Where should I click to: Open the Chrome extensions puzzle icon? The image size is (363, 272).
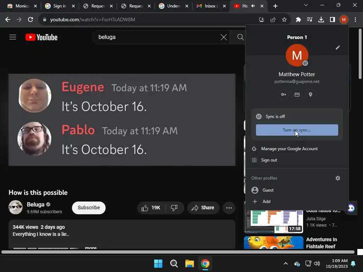(298, 20)
